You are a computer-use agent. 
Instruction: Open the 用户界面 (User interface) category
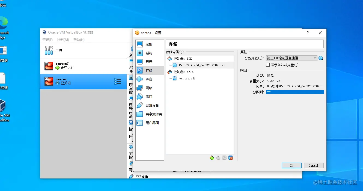point(150,123)
